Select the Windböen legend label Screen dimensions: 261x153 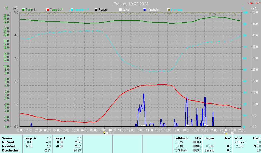[x=153, y=10]
